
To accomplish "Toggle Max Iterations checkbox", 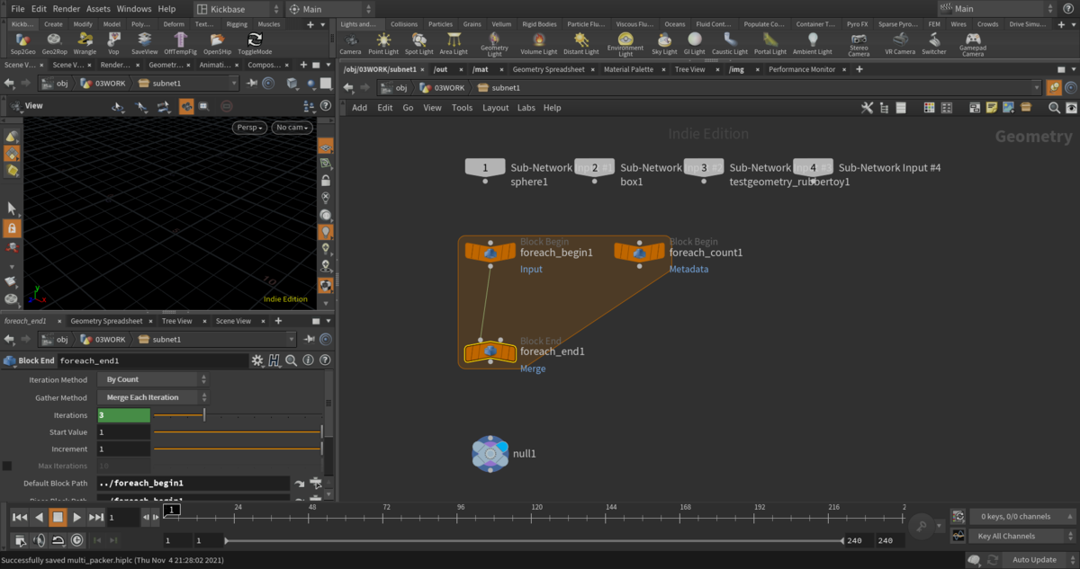I will [7, 466].
